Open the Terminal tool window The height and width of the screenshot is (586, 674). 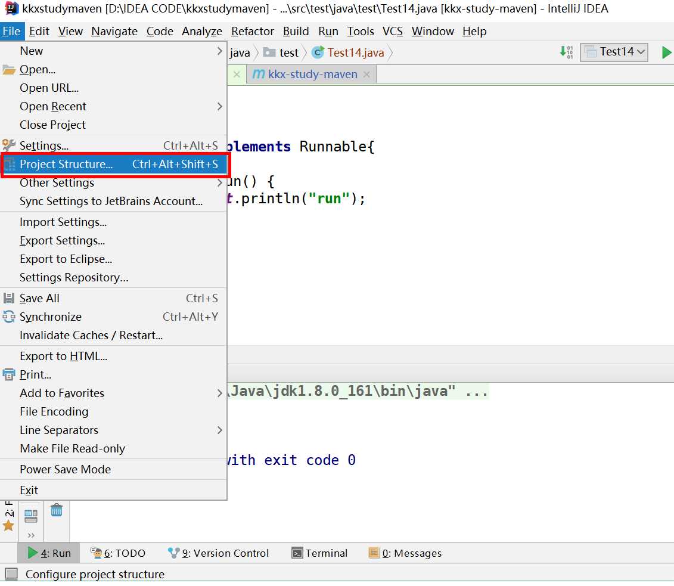[x=319, y=553]
